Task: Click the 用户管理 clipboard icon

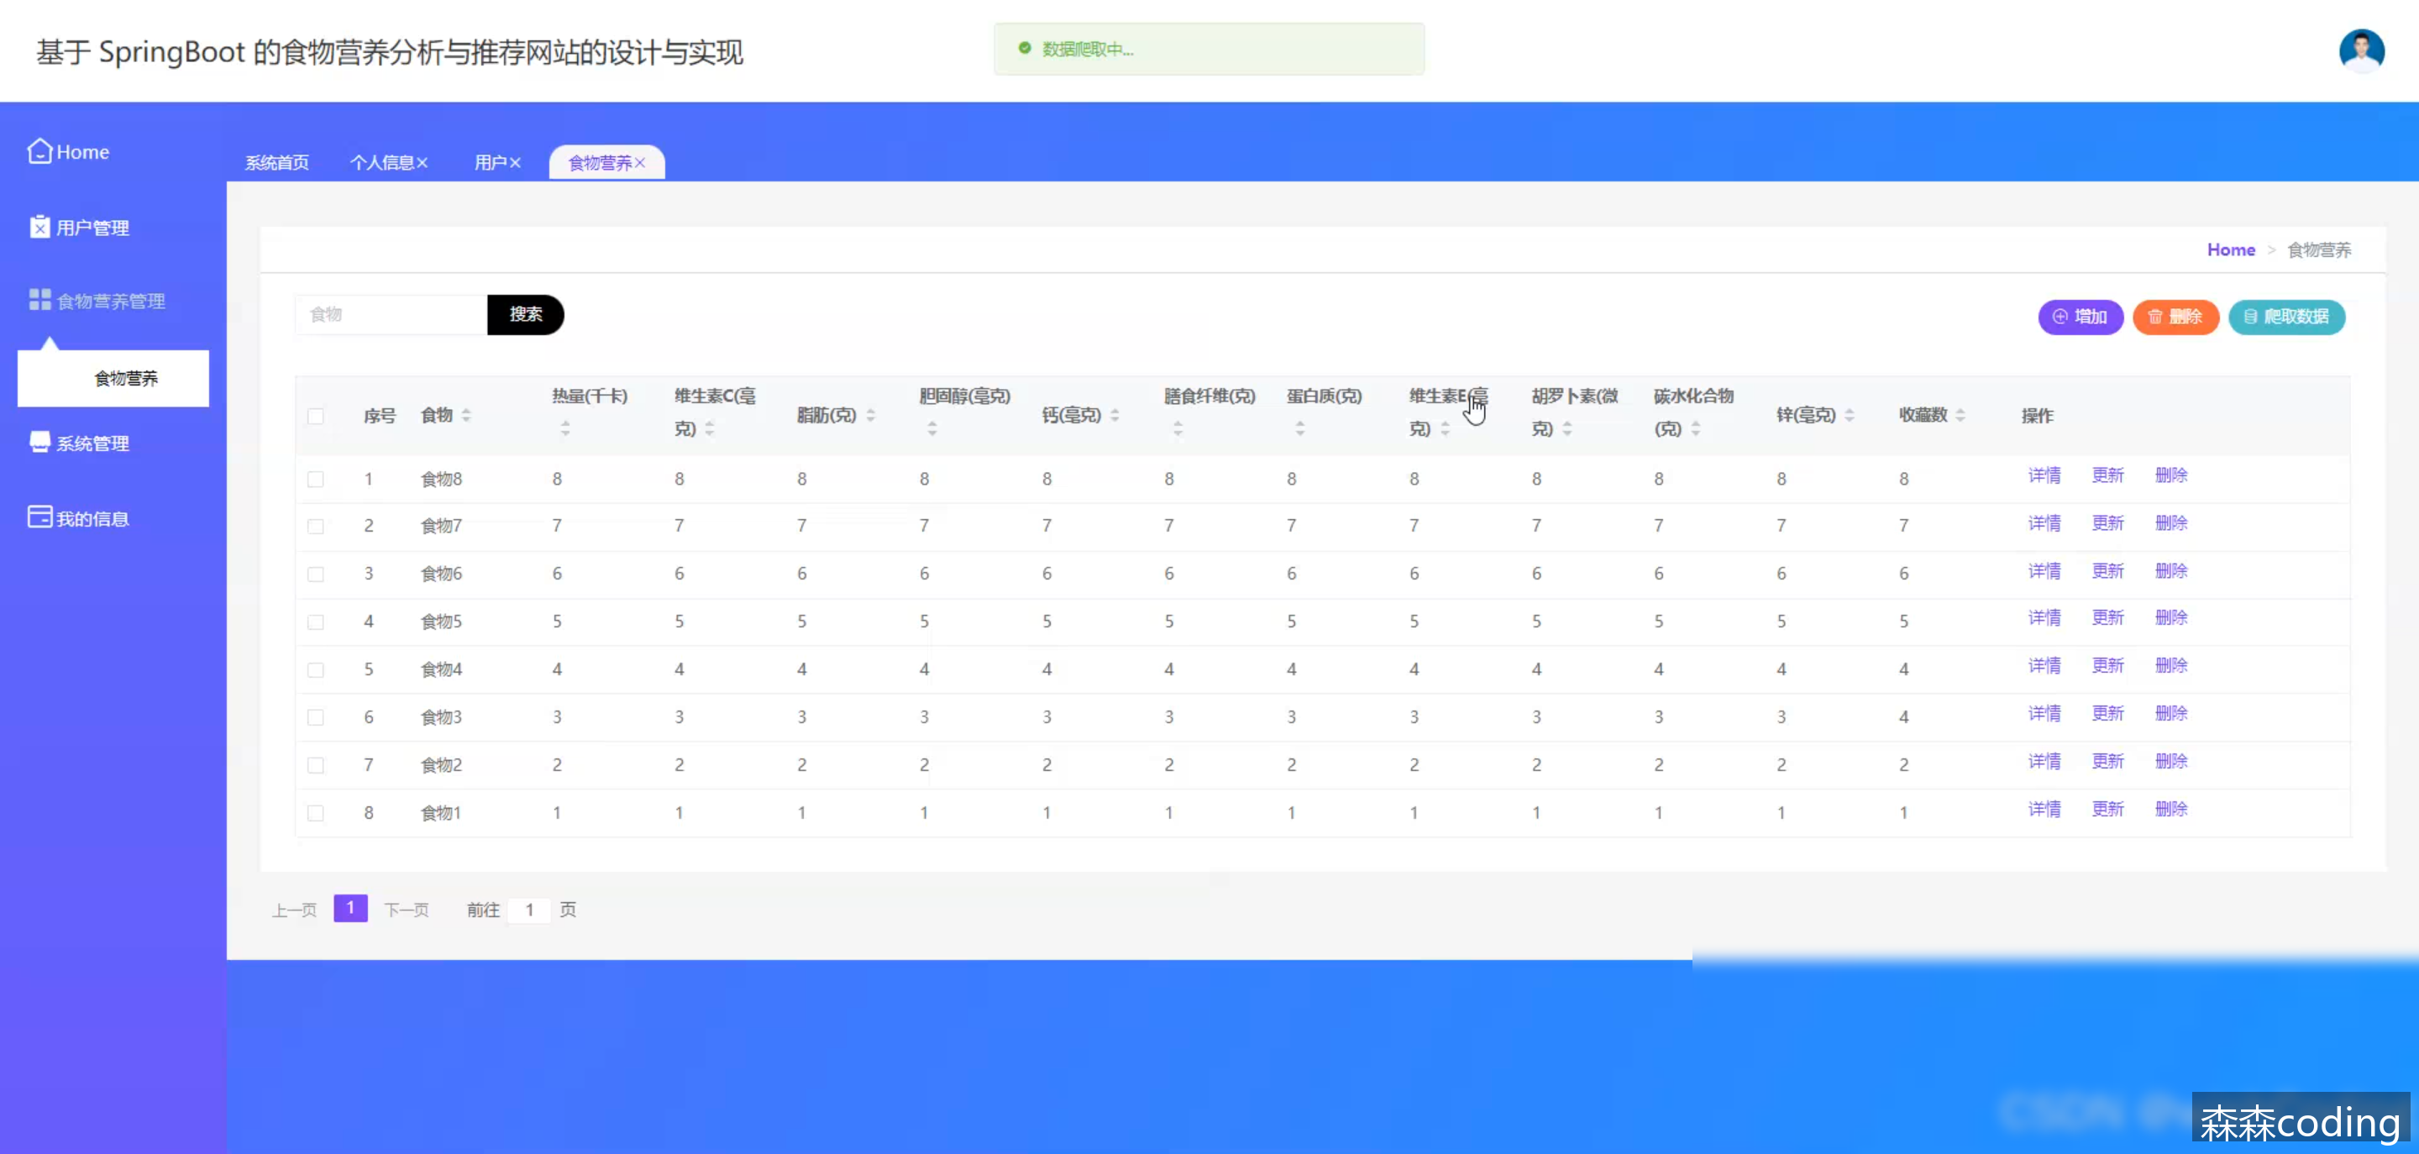Action: click(39, 228)
